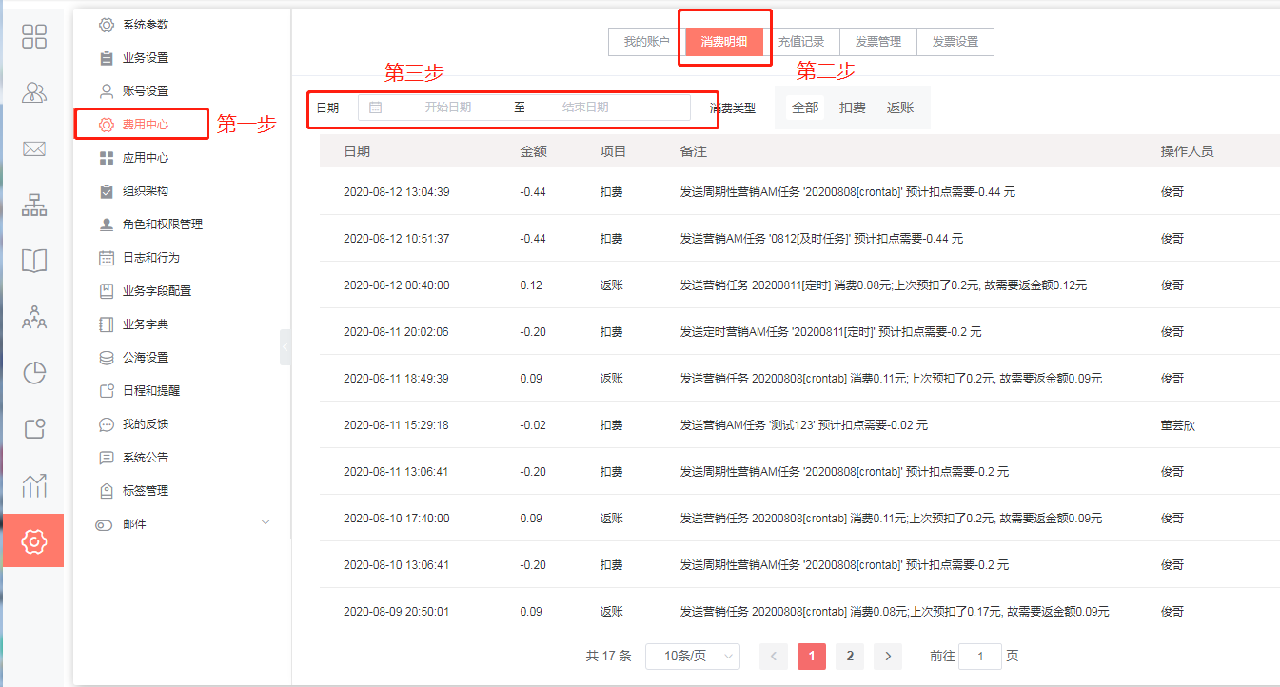Viewport: 1280px width, 687px height.
Task: Switch to the 充值记录 tab
Action: click(801, 42)
